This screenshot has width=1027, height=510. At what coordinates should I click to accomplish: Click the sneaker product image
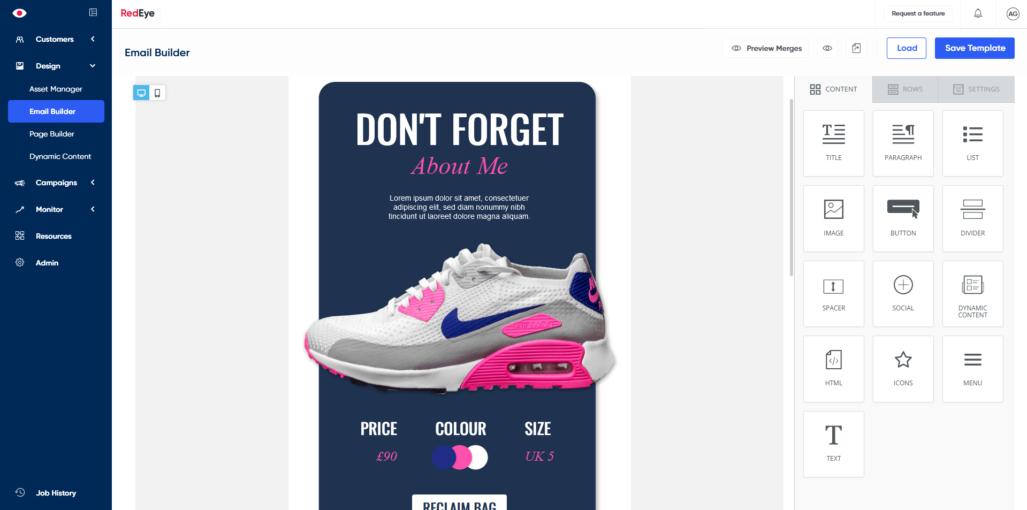(x=459, y=318)
